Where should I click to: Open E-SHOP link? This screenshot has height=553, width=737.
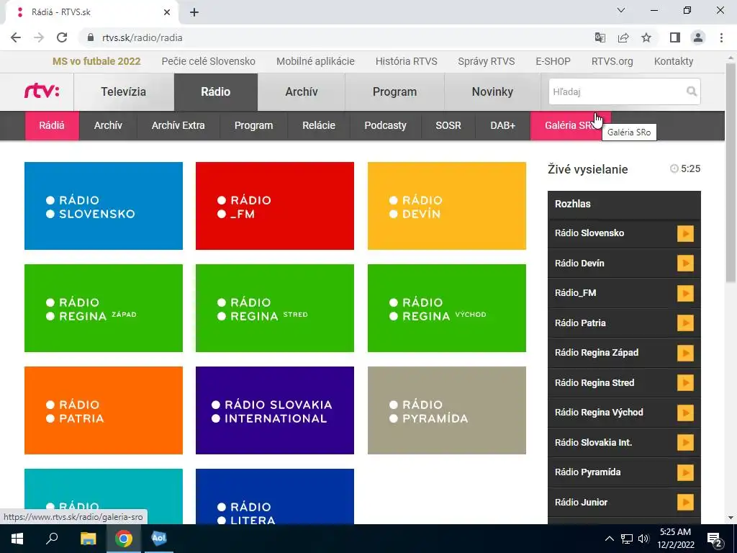553,61
